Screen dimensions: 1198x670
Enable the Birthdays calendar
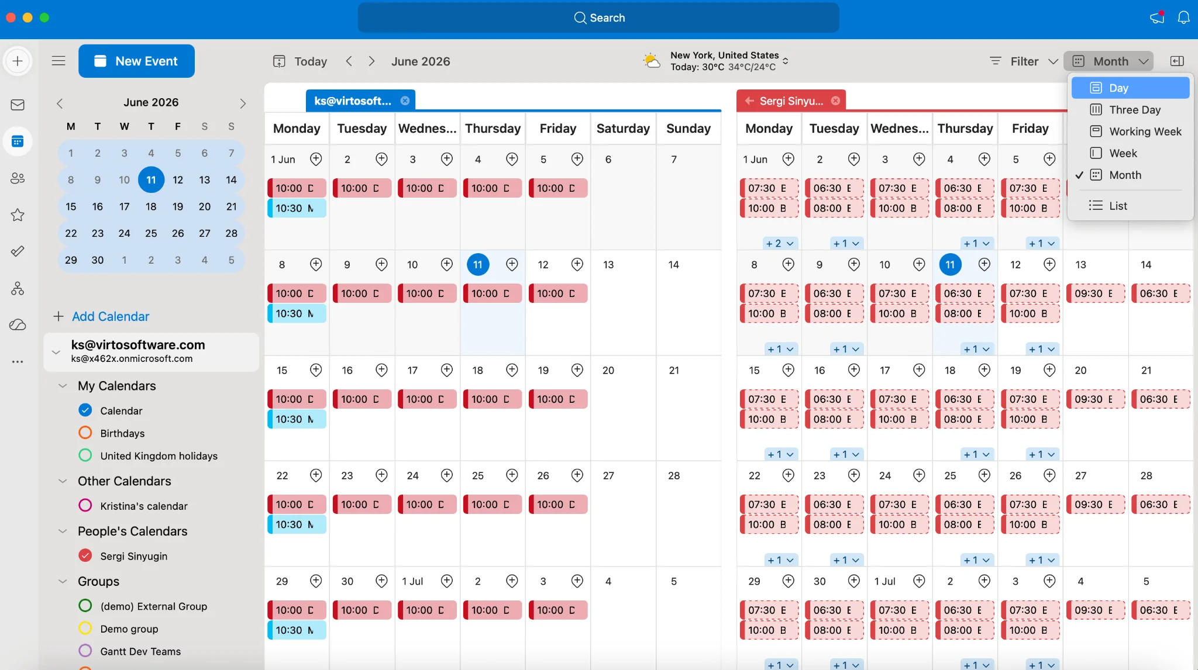85,433
